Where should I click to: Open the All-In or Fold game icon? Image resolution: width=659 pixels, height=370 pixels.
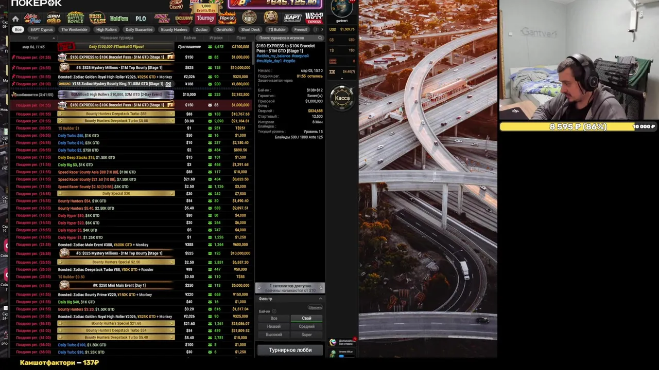click(32, 18)
